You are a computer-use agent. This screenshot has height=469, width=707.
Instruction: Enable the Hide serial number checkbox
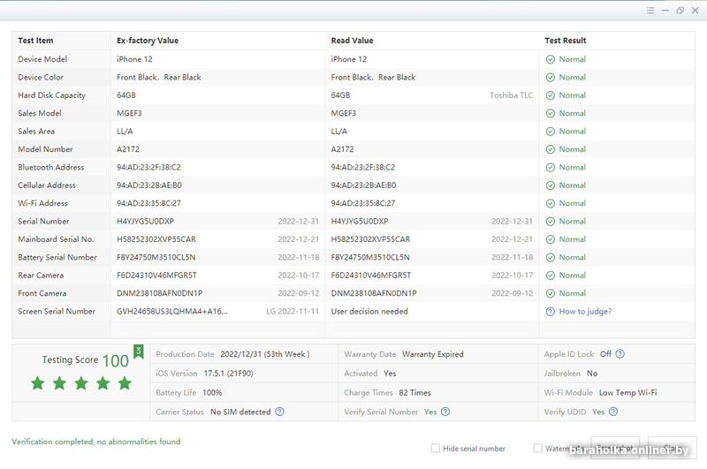(x=436, y=449)
